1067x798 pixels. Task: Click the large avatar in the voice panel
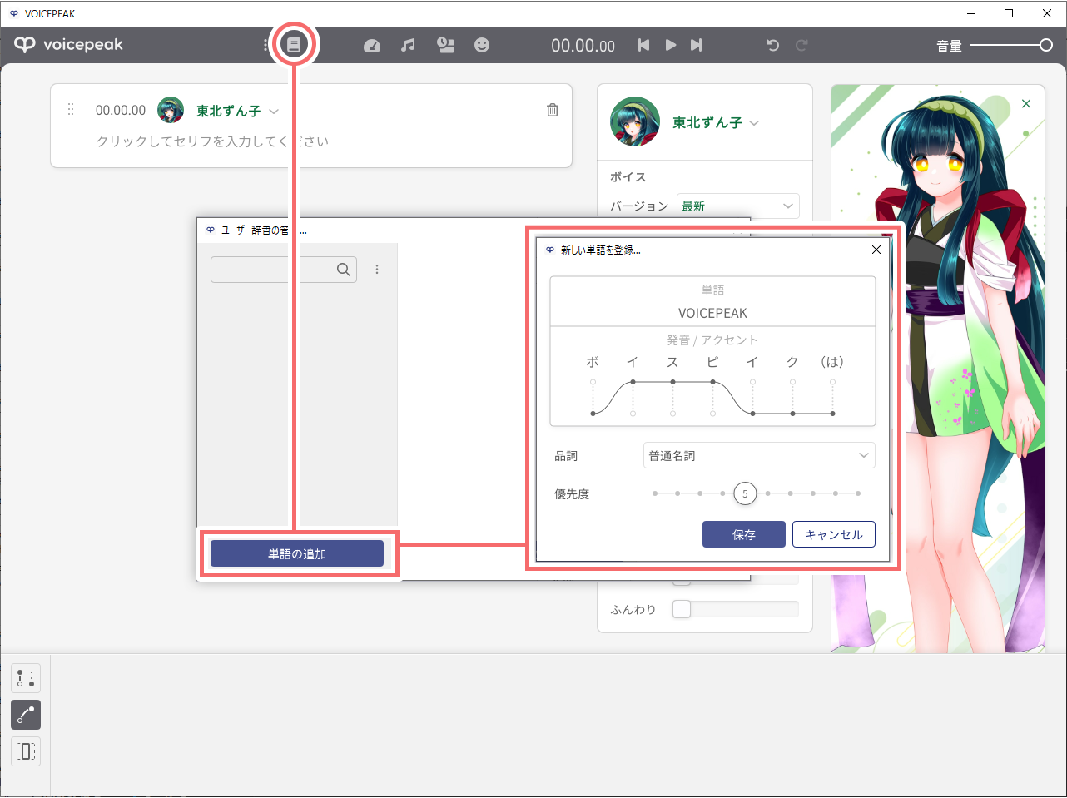coord(635,121)
